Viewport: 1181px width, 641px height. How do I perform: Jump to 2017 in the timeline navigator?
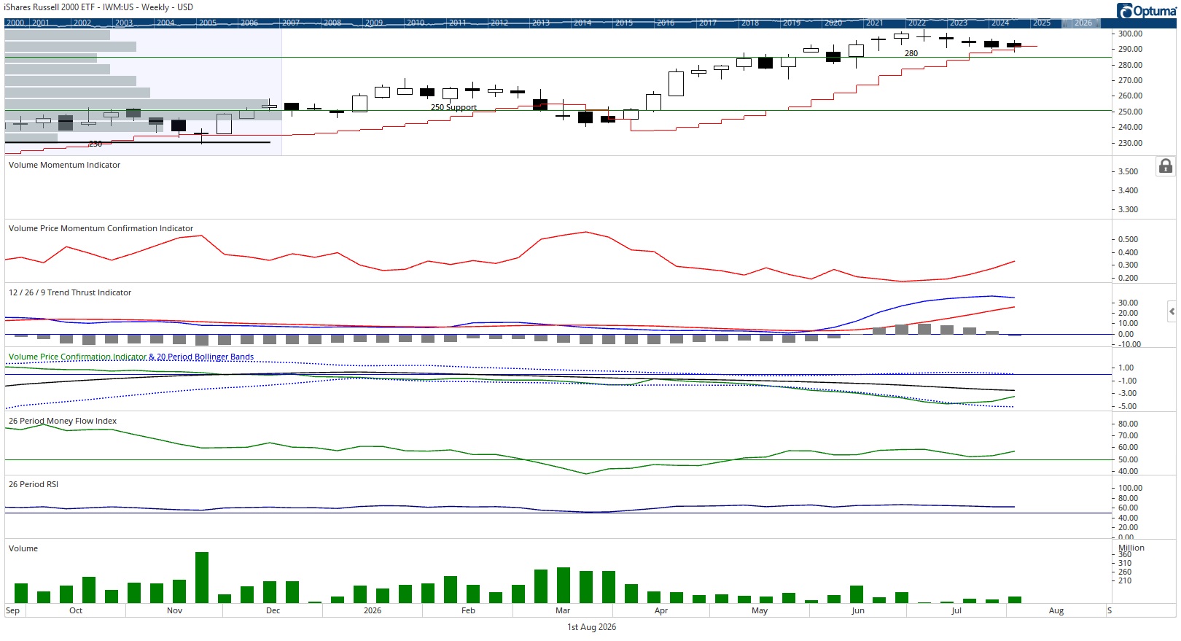point(708,23)
